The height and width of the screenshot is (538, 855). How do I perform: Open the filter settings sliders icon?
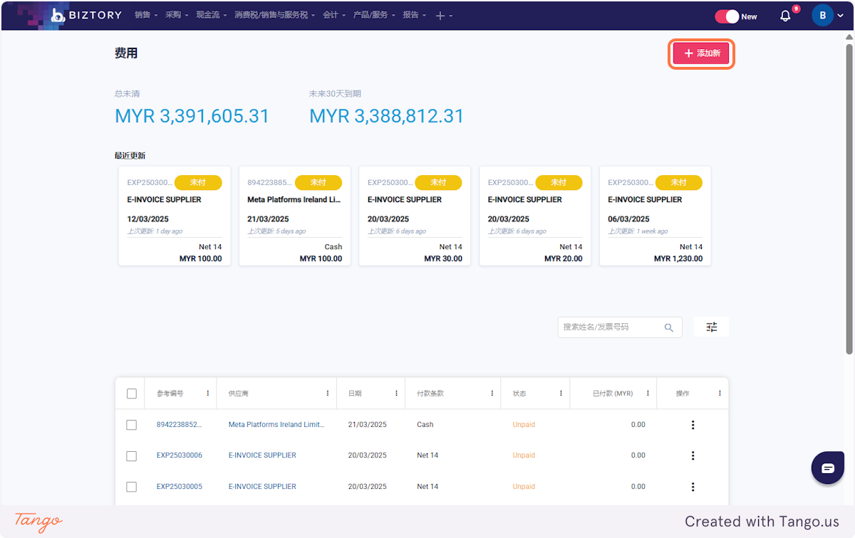click(712, 327)
